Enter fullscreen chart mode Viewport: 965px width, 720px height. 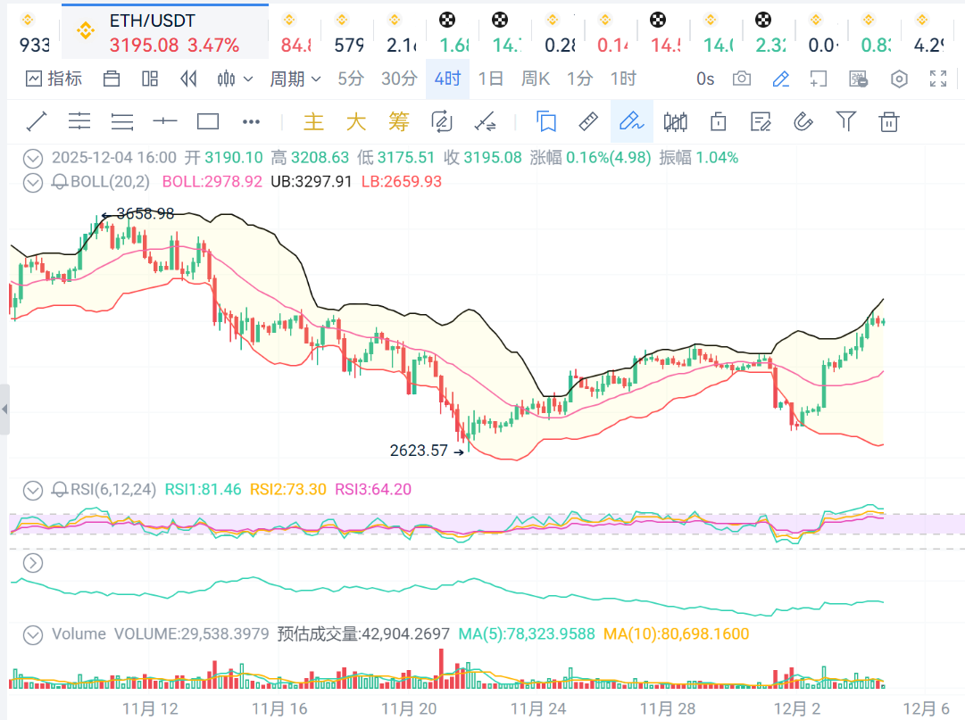pyautogui.click(x=937, y=79)
